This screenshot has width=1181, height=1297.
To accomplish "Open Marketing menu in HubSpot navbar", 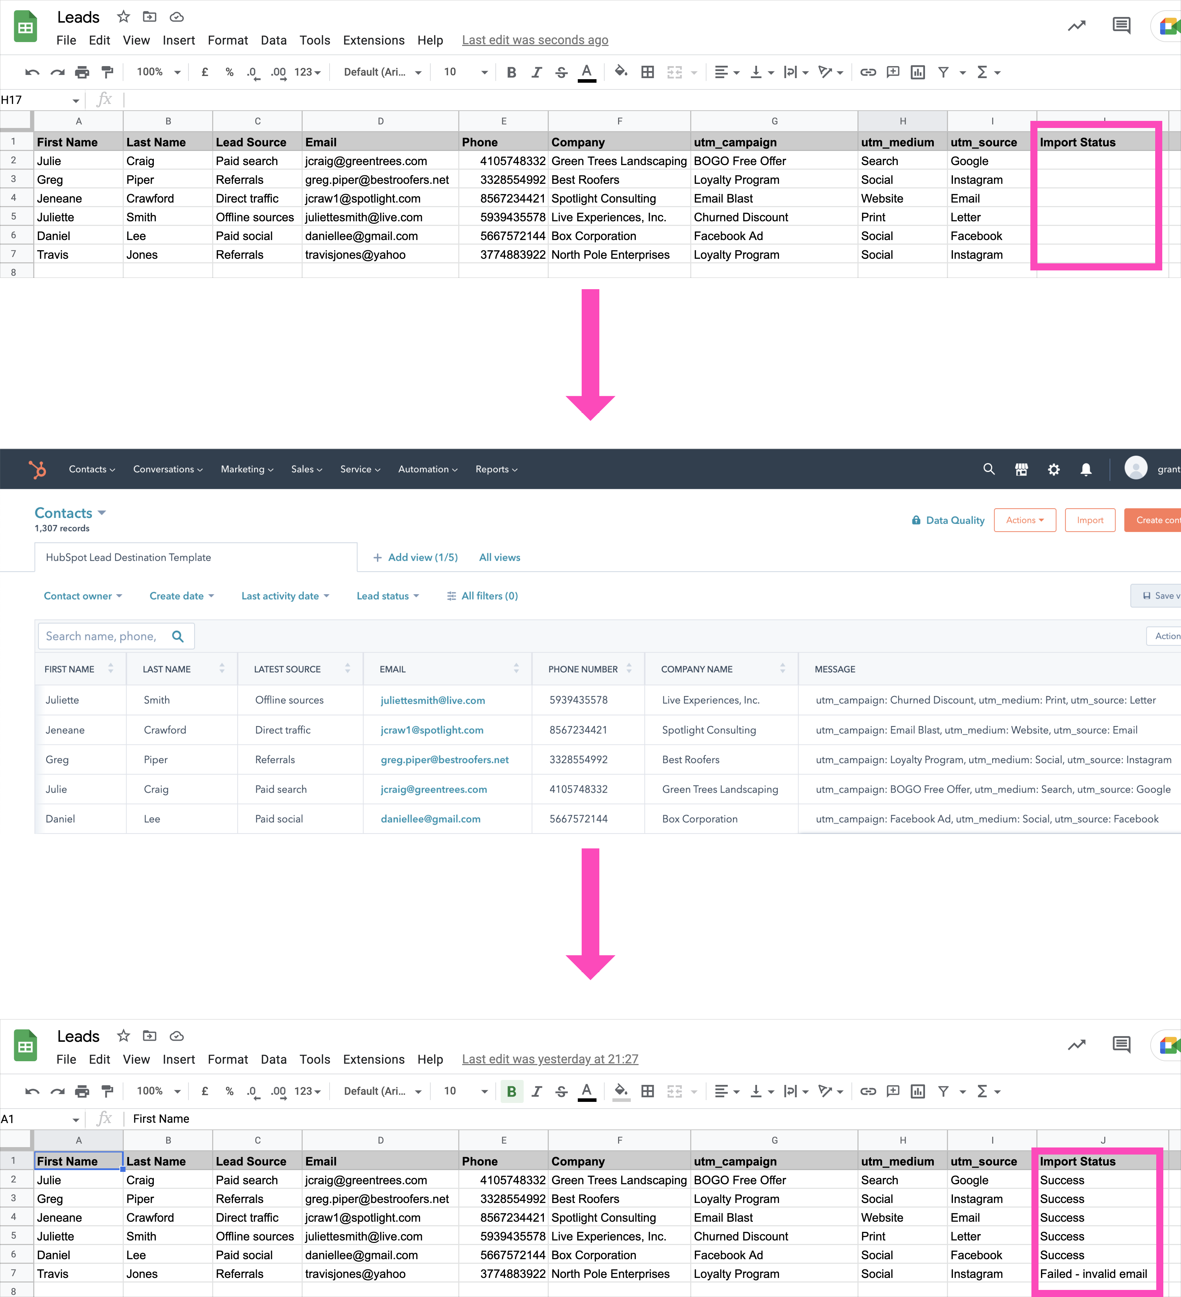I will click(x=247, y=469).
